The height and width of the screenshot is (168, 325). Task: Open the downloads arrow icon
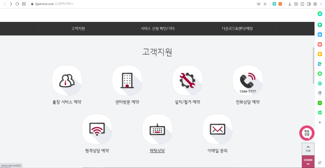[290, 4]
